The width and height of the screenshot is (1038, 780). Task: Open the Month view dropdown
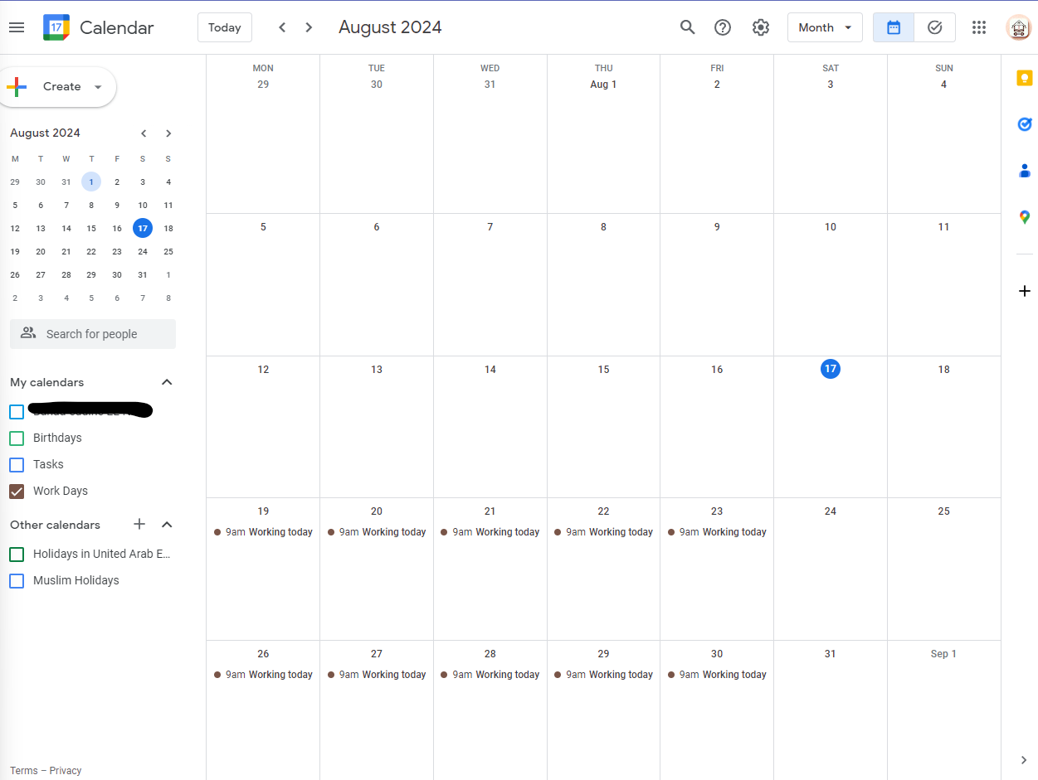825,27
